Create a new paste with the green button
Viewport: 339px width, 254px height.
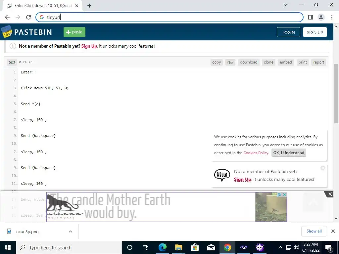coord(74,32)
